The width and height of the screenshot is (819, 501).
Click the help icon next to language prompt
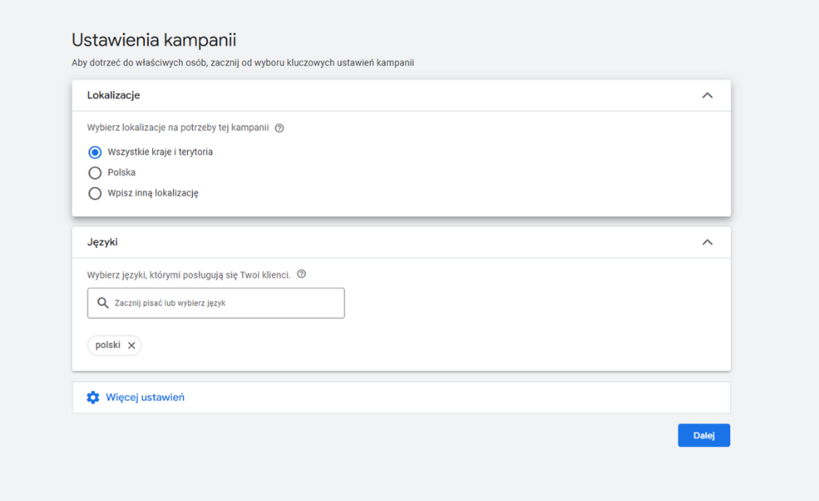coord(302,274)
